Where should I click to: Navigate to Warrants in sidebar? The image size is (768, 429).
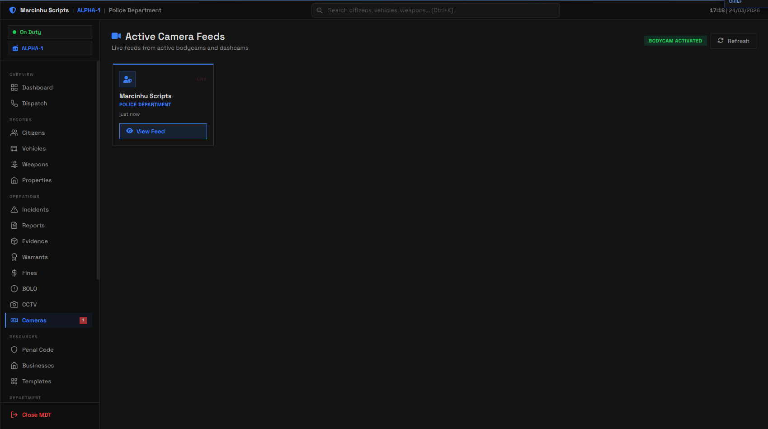tap(49, 257)
